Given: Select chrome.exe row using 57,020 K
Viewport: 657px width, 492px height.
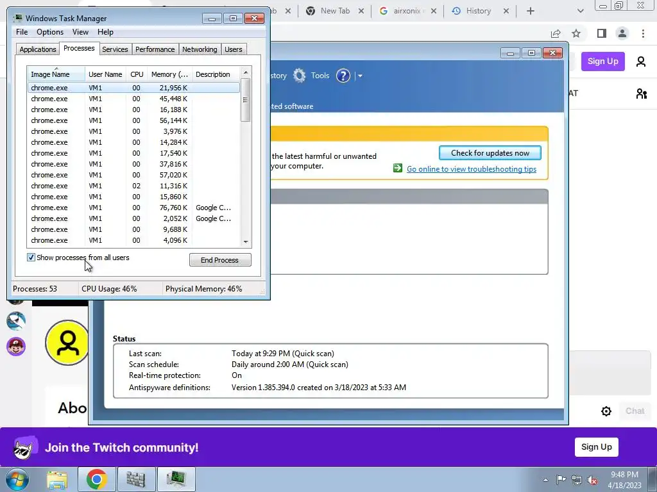Looking at the screenshot, I should click(x=133, y=175).
